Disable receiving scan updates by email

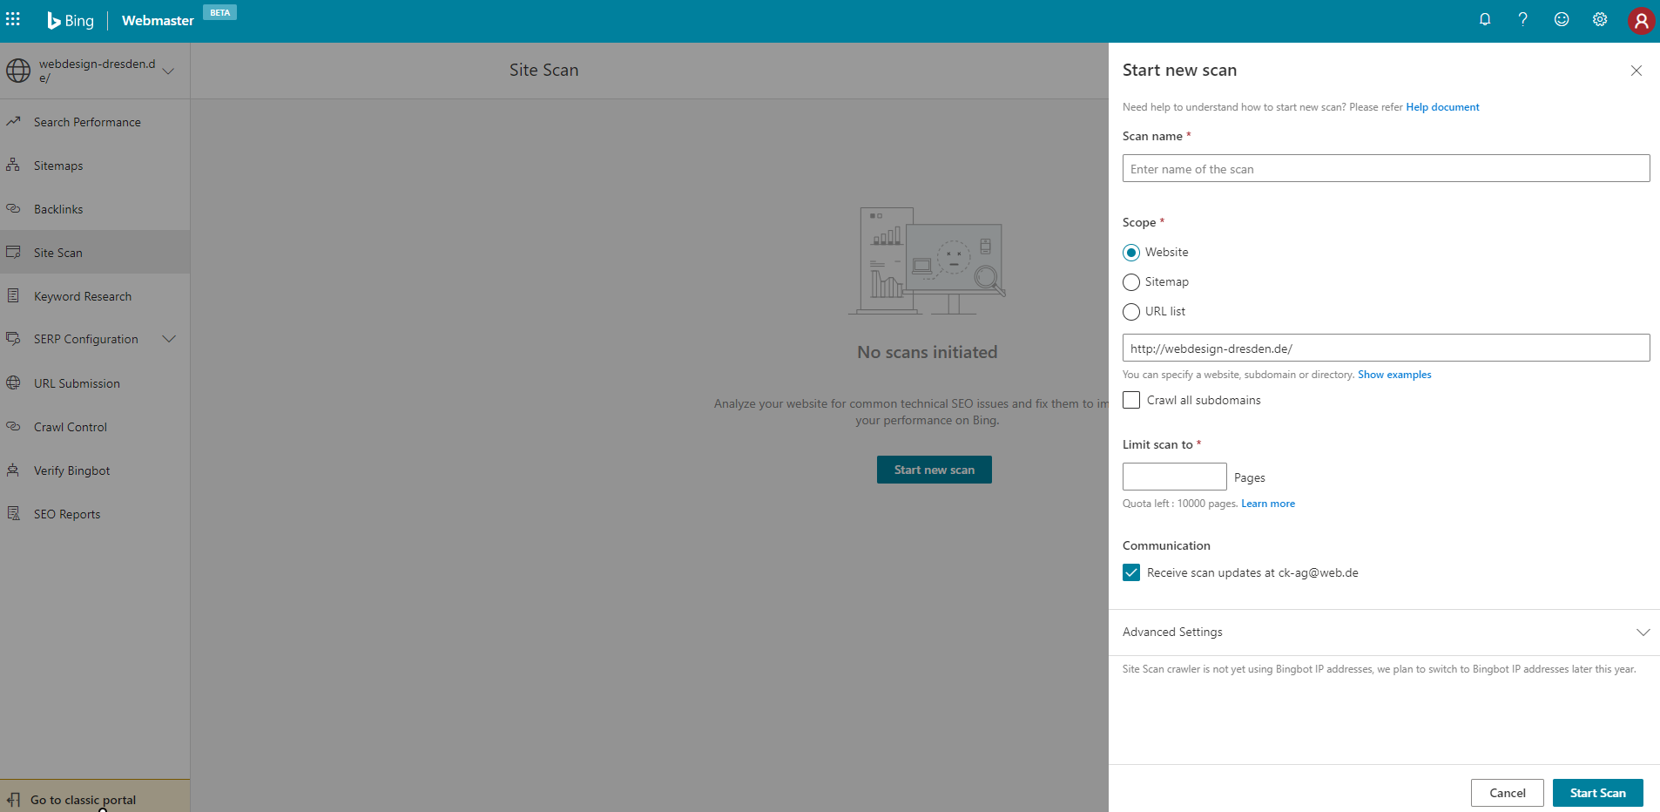coord(1131,572)
